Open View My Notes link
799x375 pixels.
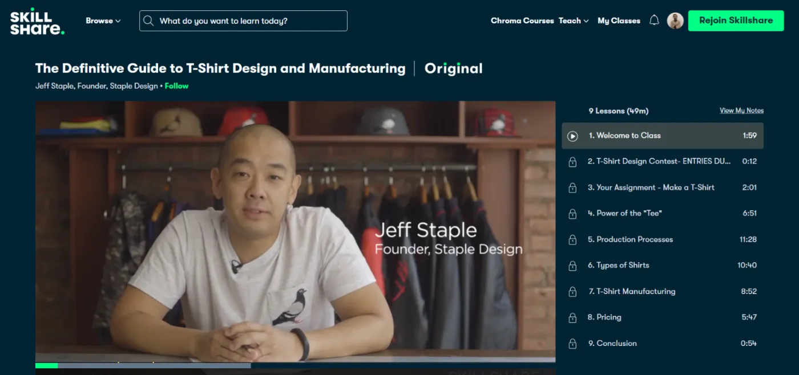(x=741, y=111)
